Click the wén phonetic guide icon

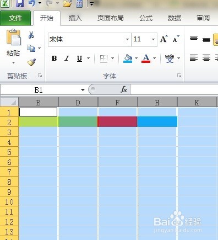tap(170, 58)
